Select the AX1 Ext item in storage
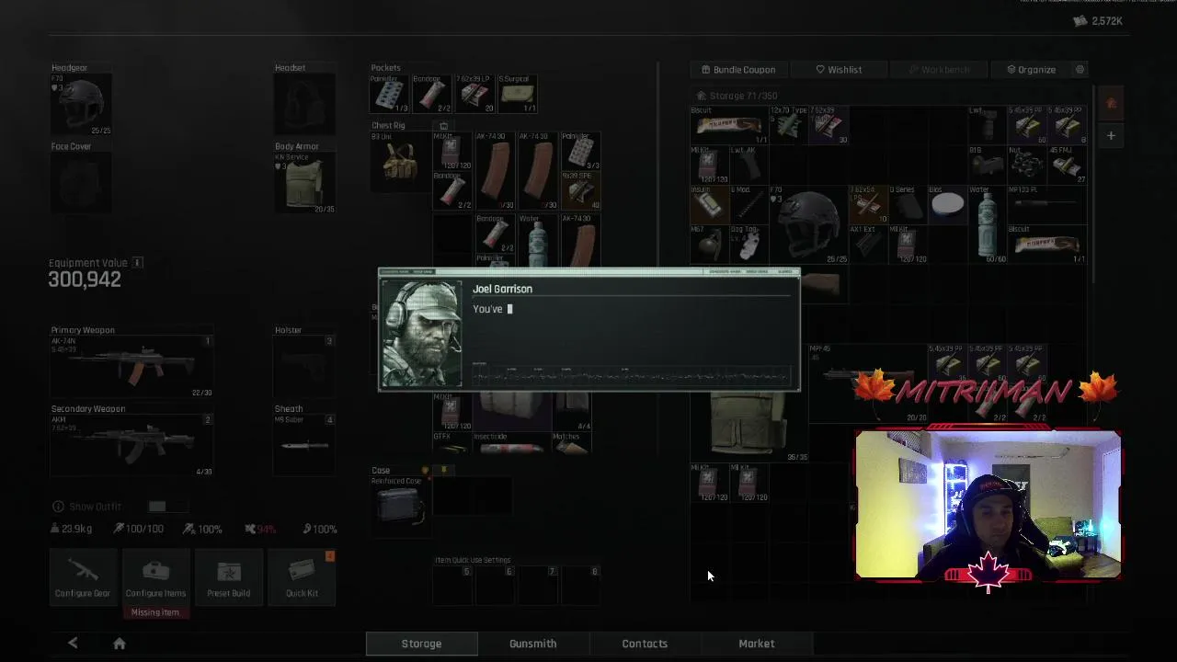 pyautogui.click(x=867, y=245)
